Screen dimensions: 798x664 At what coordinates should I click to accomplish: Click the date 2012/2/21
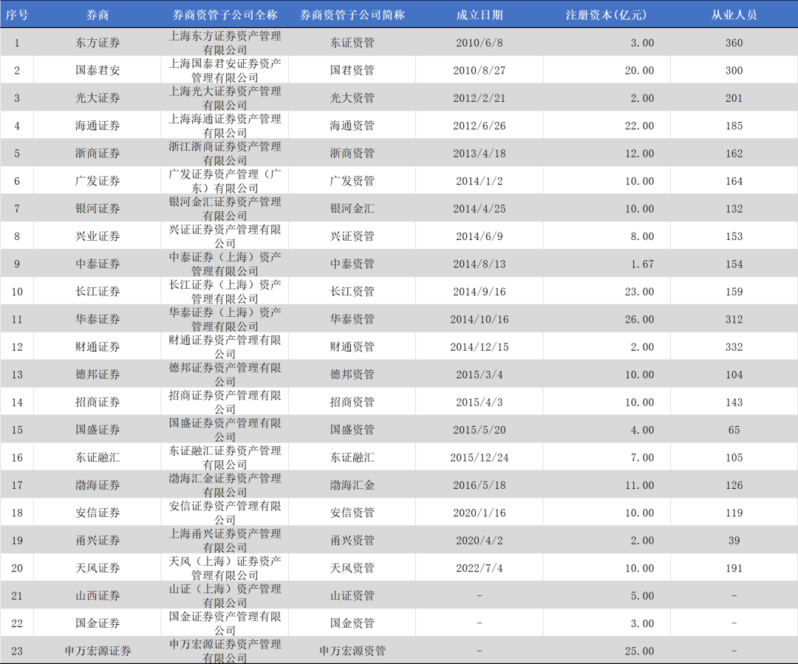tap(480, 97)
